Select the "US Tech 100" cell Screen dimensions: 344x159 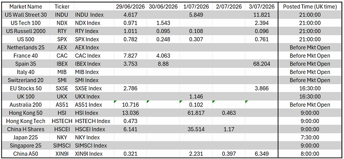[x=26, y=23]
